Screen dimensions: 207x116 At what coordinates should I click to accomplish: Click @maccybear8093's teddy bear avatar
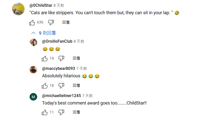33,70
